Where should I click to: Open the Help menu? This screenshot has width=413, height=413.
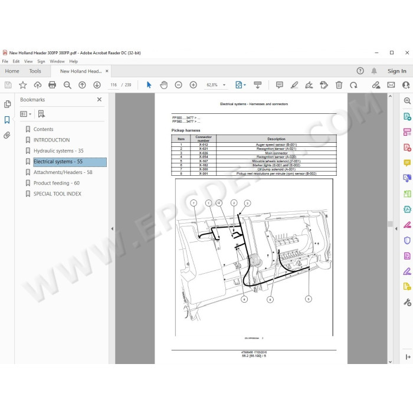tap(74, 61)
